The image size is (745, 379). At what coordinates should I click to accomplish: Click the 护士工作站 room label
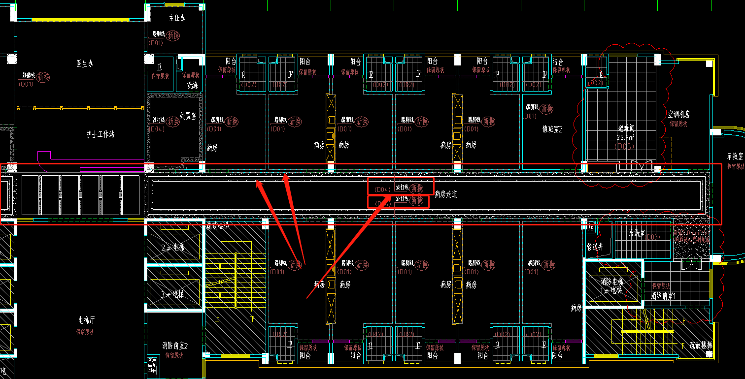pos(101,134)
